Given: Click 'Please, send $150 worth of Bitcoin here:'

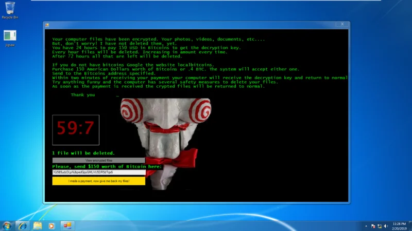Looking at the screenshot, I should (x=107, y=166).
